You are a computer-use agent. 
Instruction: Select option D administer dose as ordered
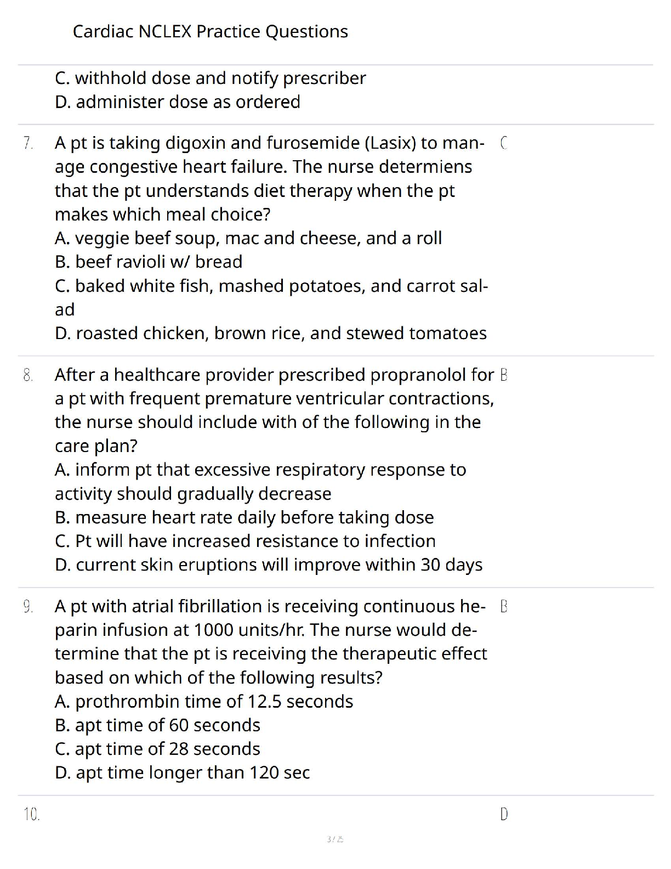click(x=178, y=102)
